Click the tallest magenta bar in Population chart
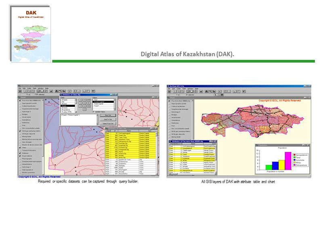 (x=288, y=161)
